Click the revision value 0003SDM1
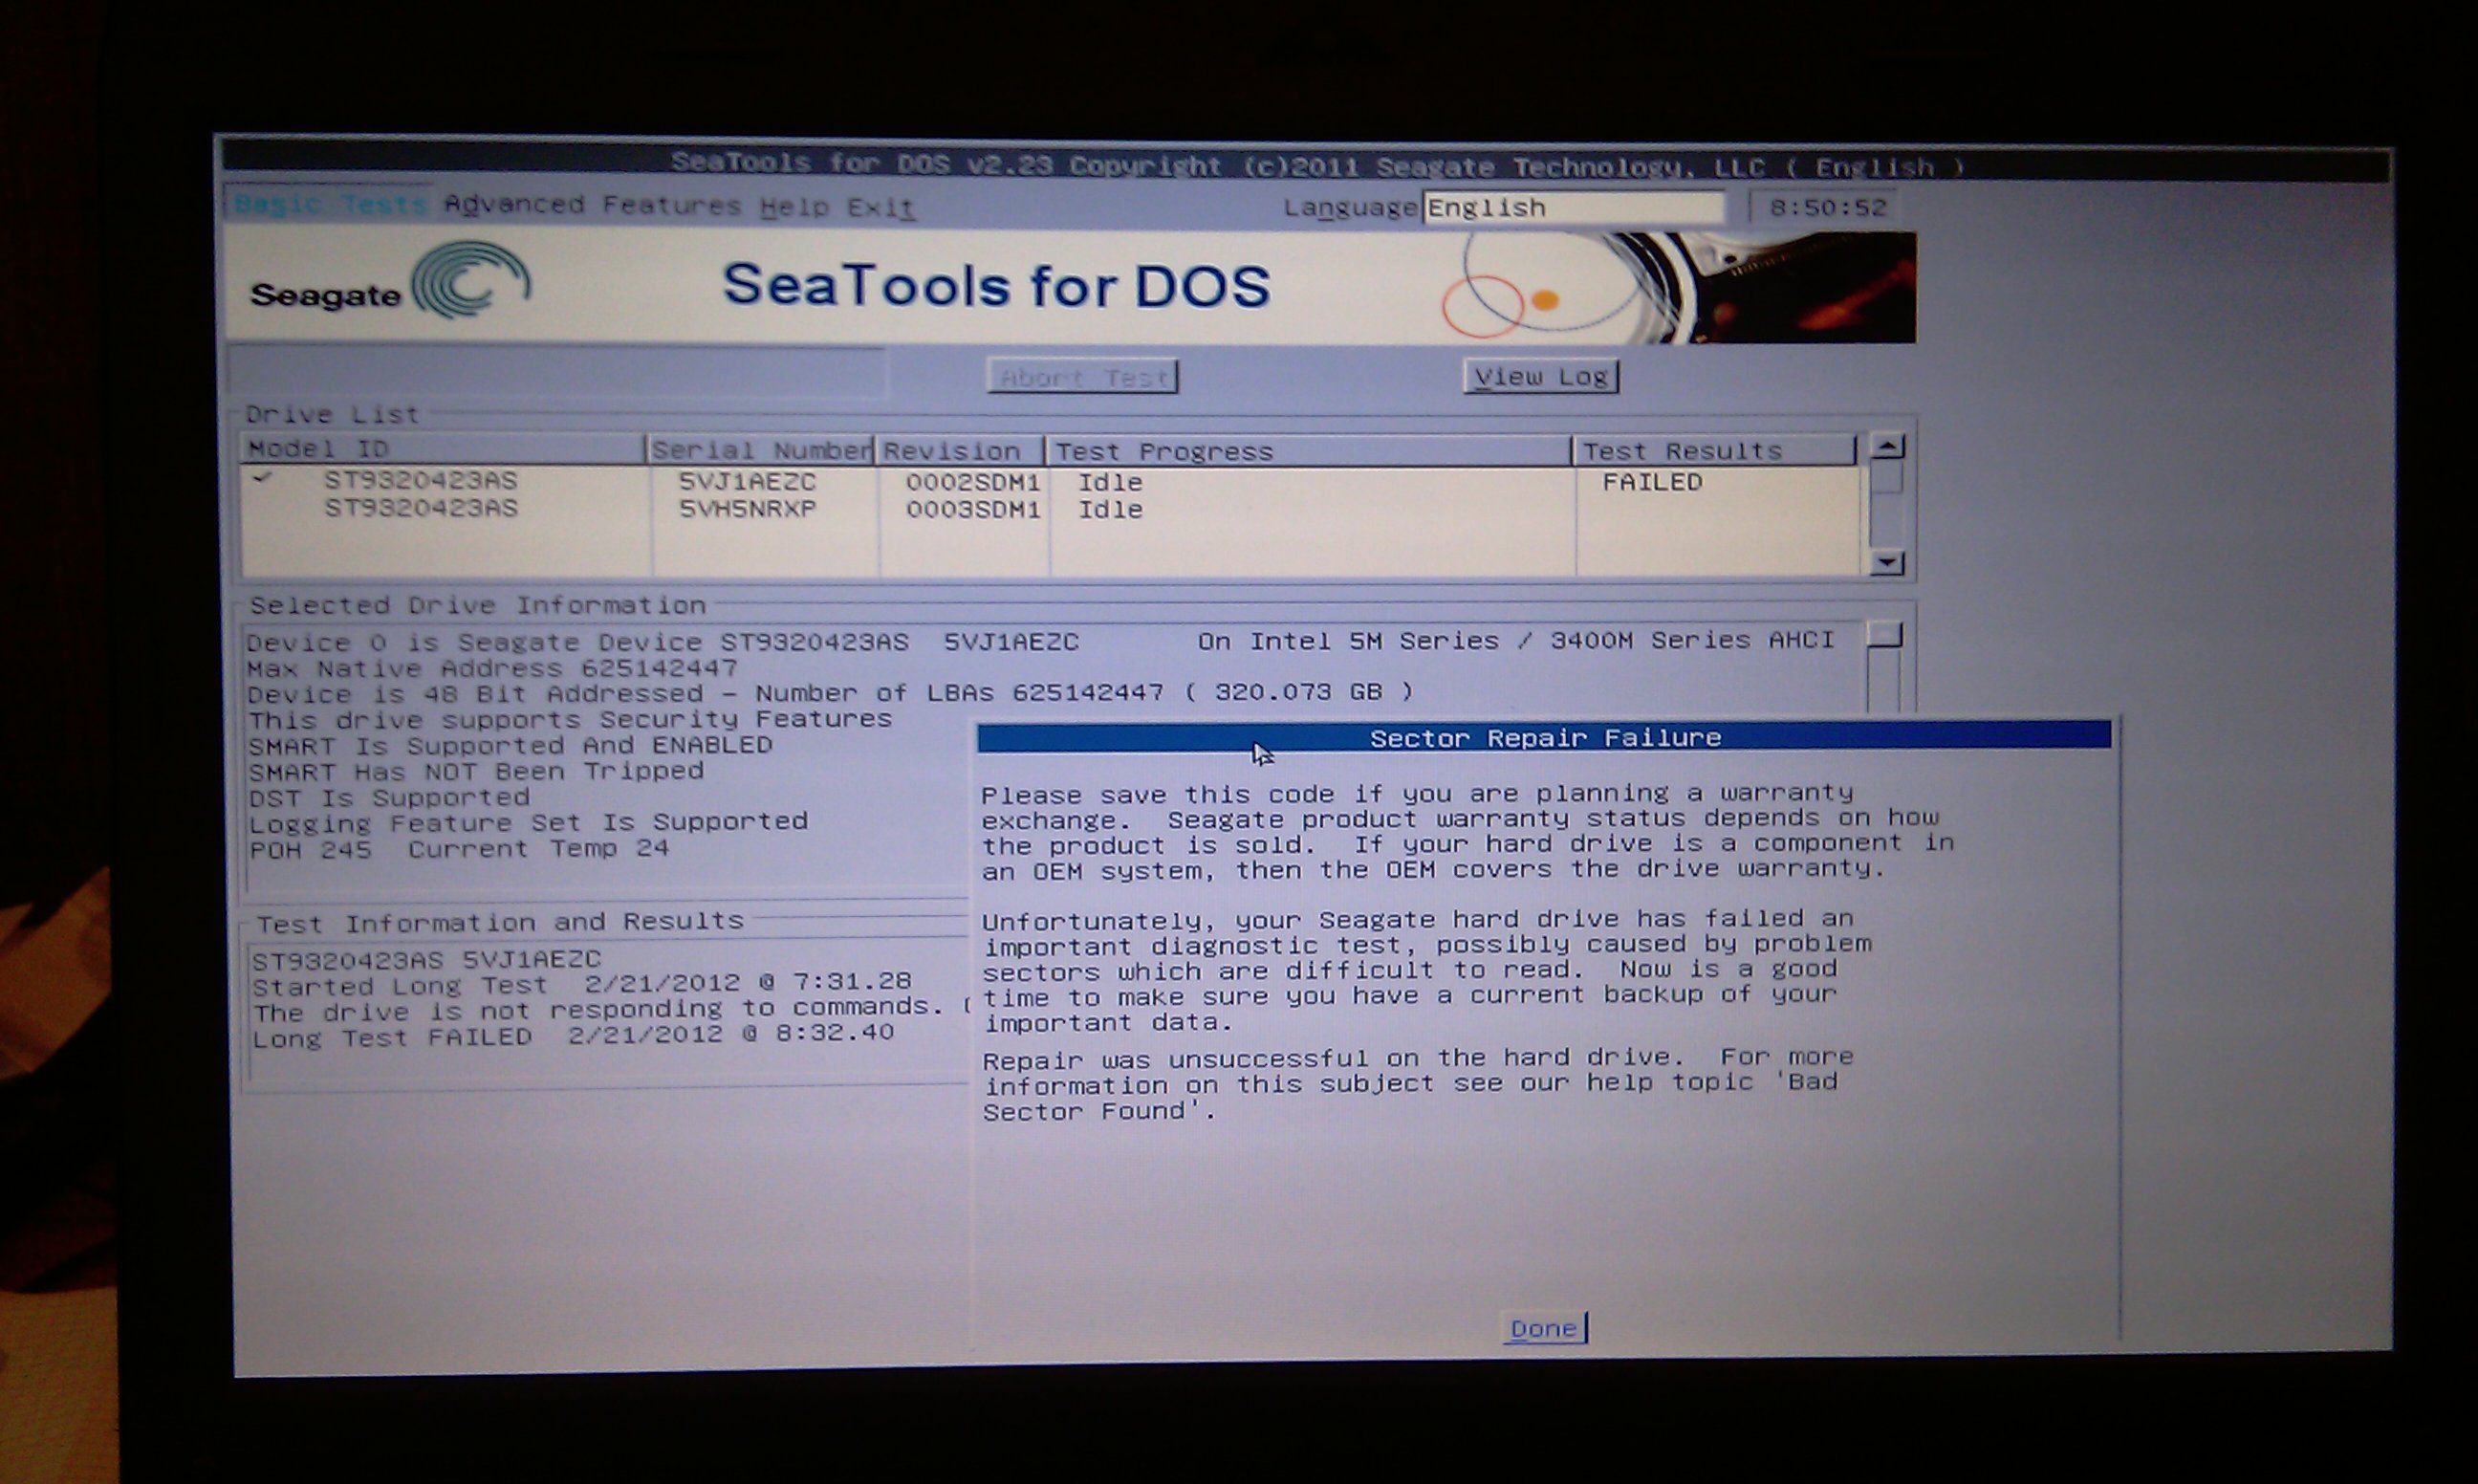The height and width of the screenshot is (1484, 2478). tap(972, 510)
